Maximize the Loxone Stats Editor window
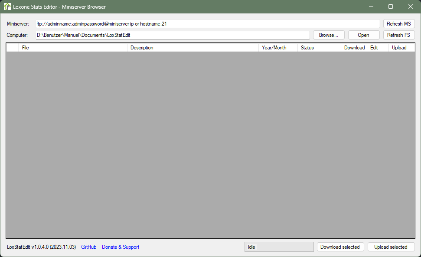This screenshot has width=421, height=257. point(391,7)
